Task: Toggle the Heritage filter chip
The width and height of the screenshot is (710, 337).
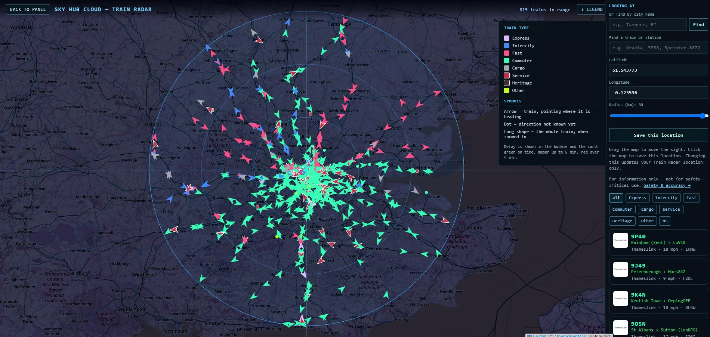Action: tap(622, 221)
